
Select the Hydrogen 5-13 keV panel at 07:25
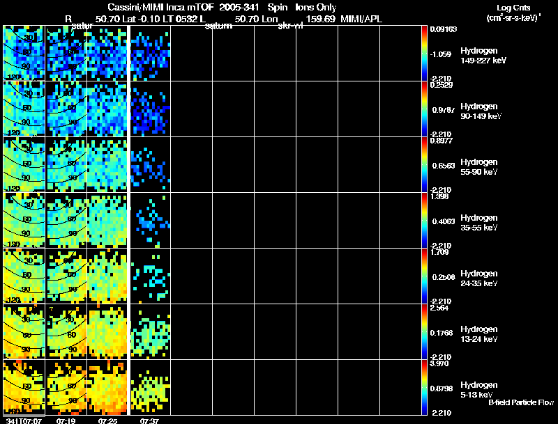pos(107,387)
